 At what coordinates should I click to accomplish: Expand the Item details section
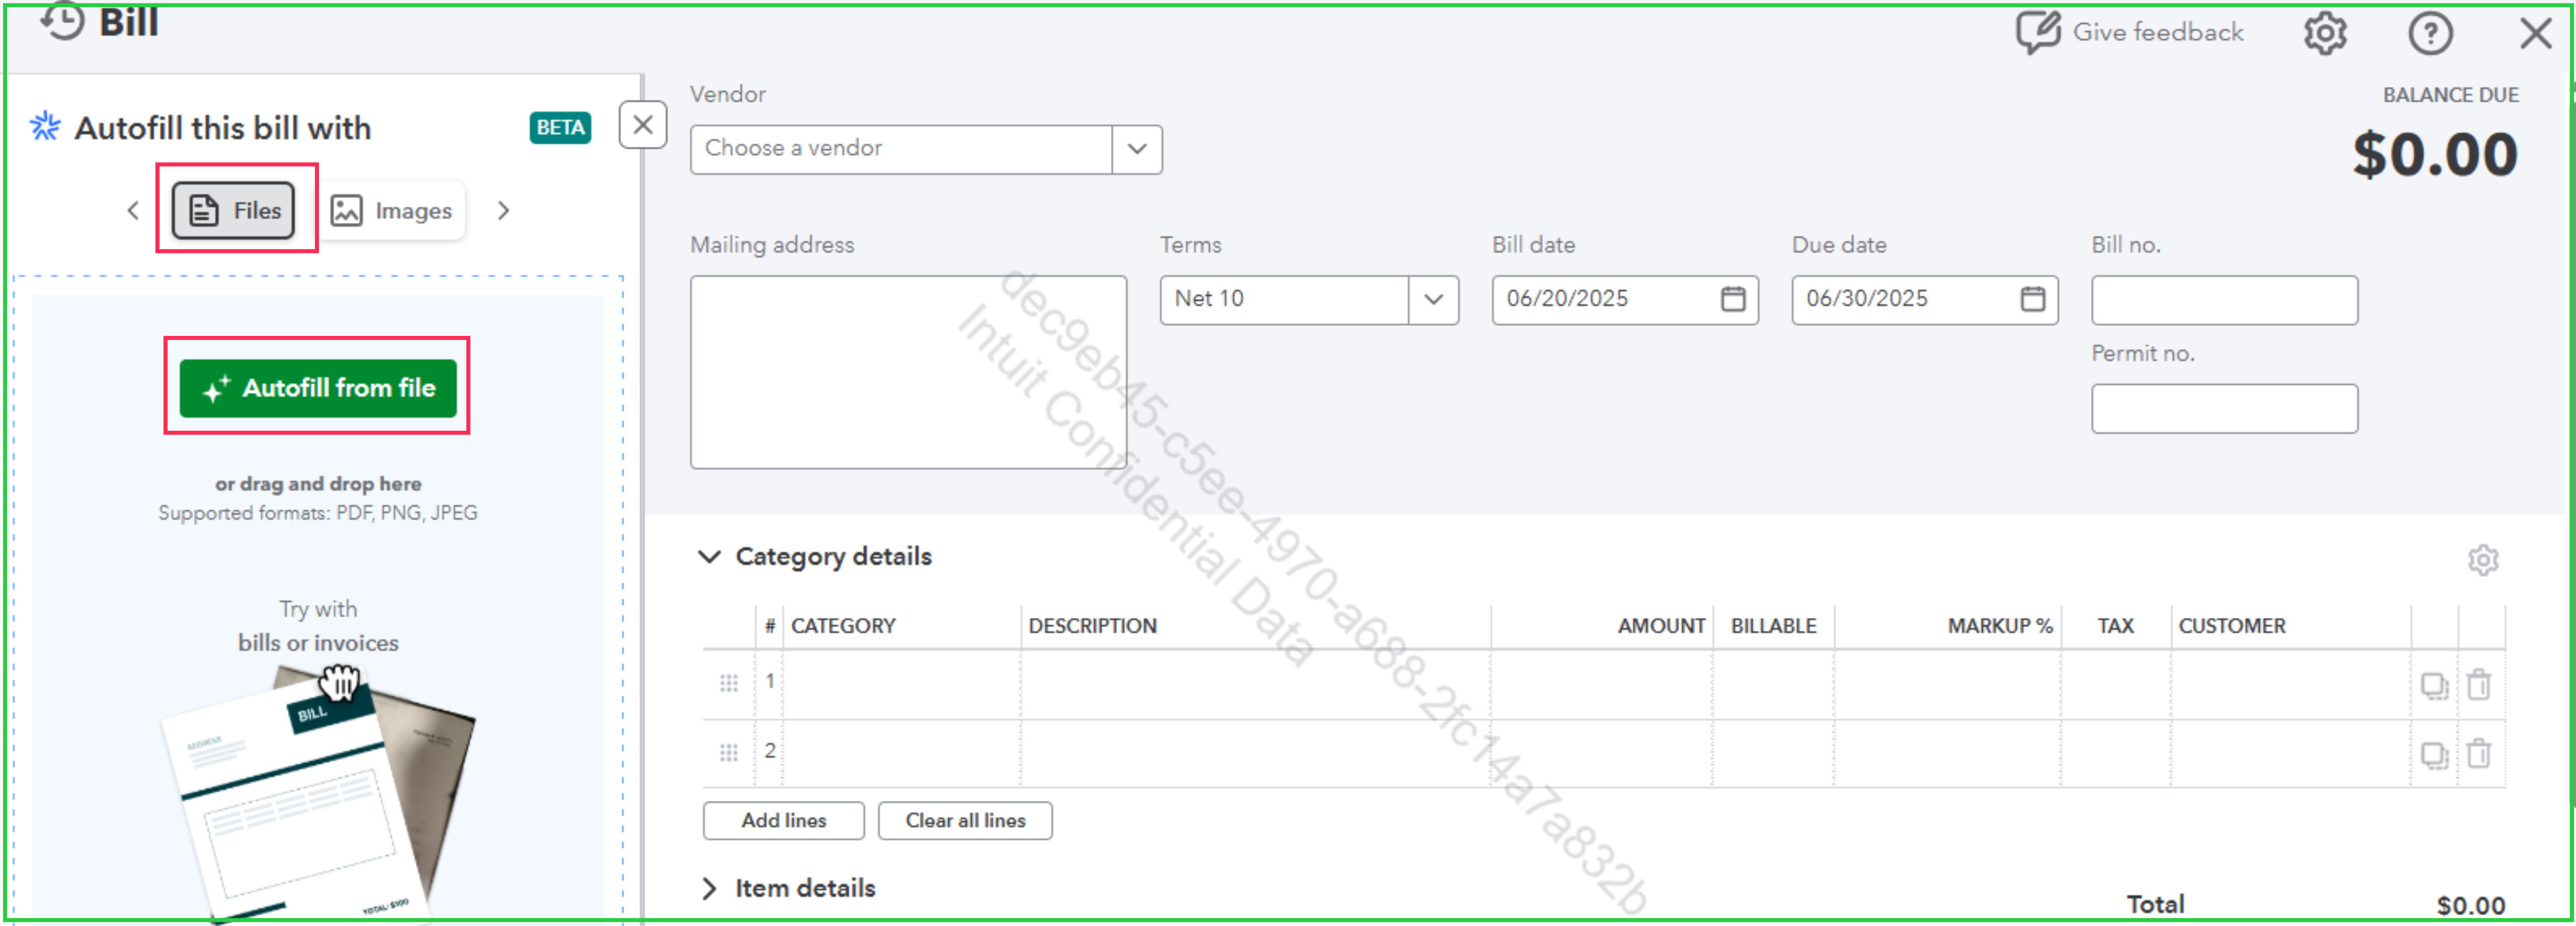(x=709, y=888)
